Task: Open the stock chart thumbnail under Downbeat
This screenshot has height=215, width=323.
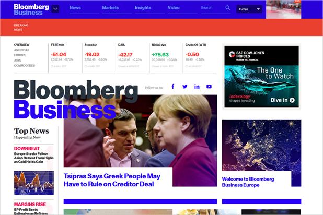Action: point(34,183)
